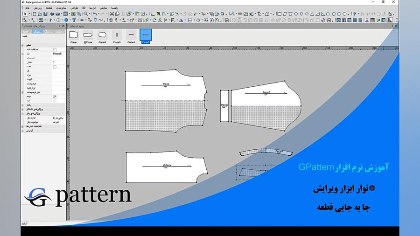Image resolution: width=420 pixels, height=236 pixels.
Task: Choose the parallelogram shape tool
Action: 285,14
